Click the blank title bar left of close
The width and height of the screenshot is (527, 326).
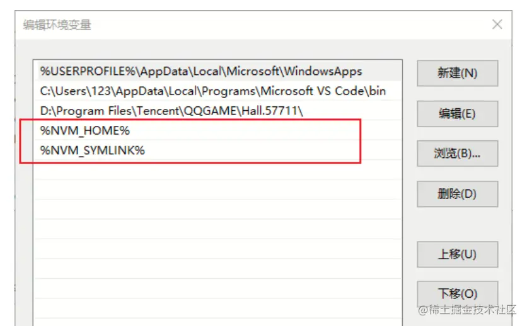tap(284, 25)
